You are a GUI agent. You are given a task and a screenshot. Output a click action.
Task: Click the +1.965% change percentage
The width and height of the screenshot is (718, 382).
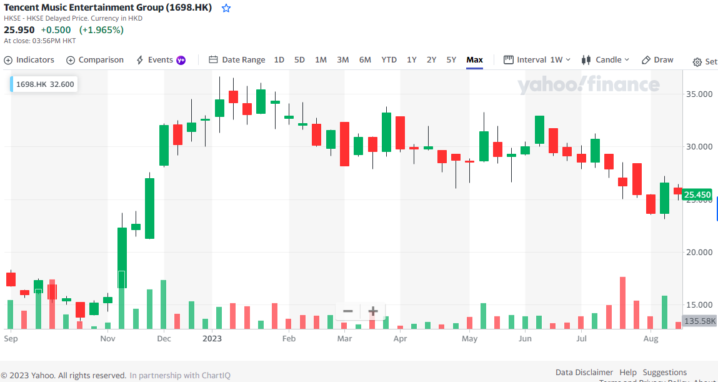click(x=101, y=30)
